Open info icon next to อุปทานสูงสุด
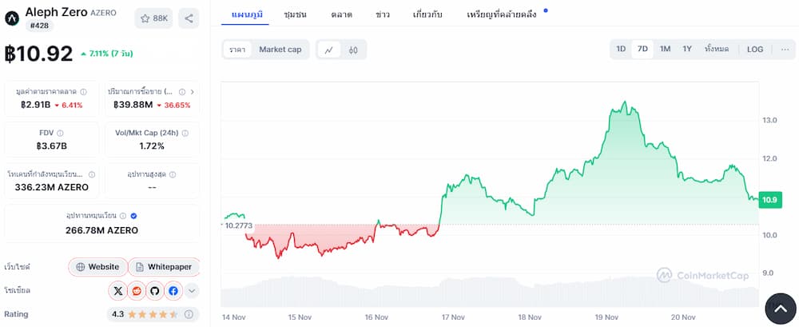The image size is (799, 327). tap(173, 174)
